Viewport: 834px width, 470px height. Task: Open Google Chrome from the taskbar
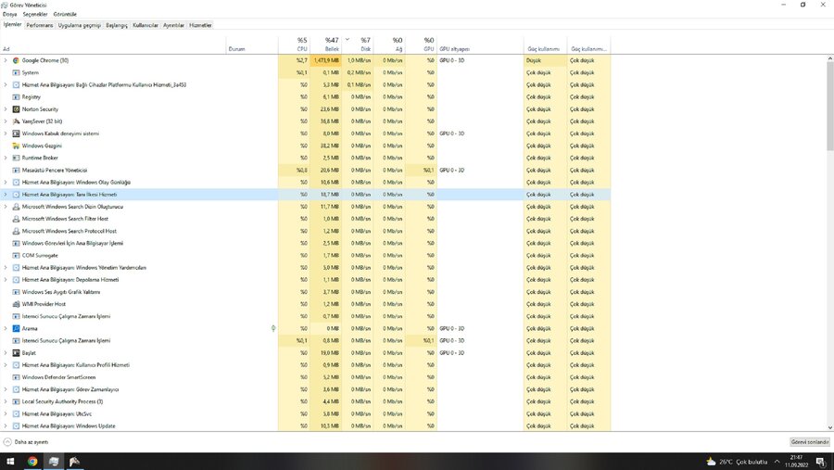click(32, 462)
